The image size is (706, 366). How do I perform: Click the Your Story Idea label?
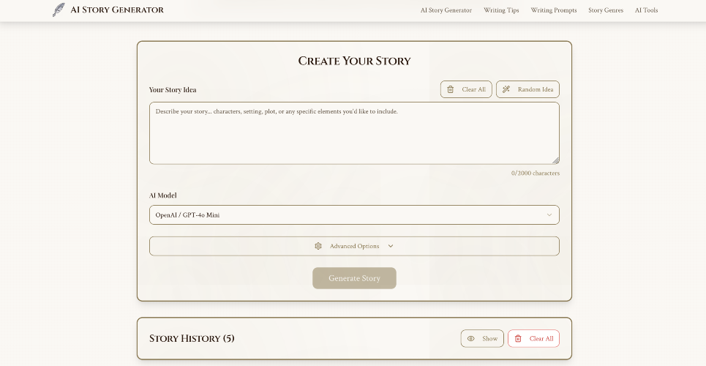(x=173, y=90)
